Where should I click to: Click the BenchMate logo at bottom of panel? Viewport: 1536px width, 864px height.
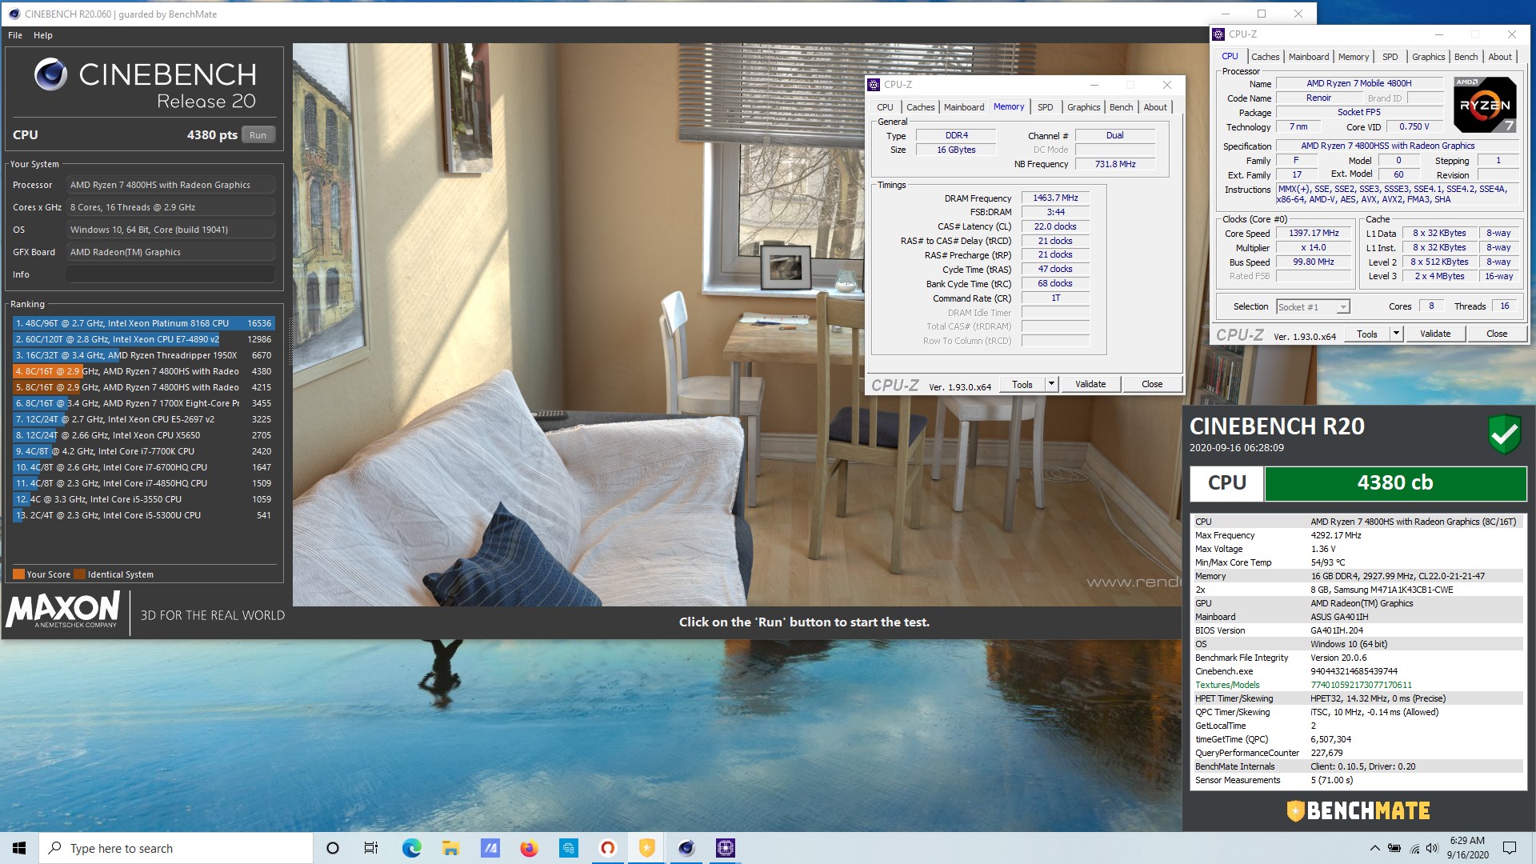click(1358, 811)
